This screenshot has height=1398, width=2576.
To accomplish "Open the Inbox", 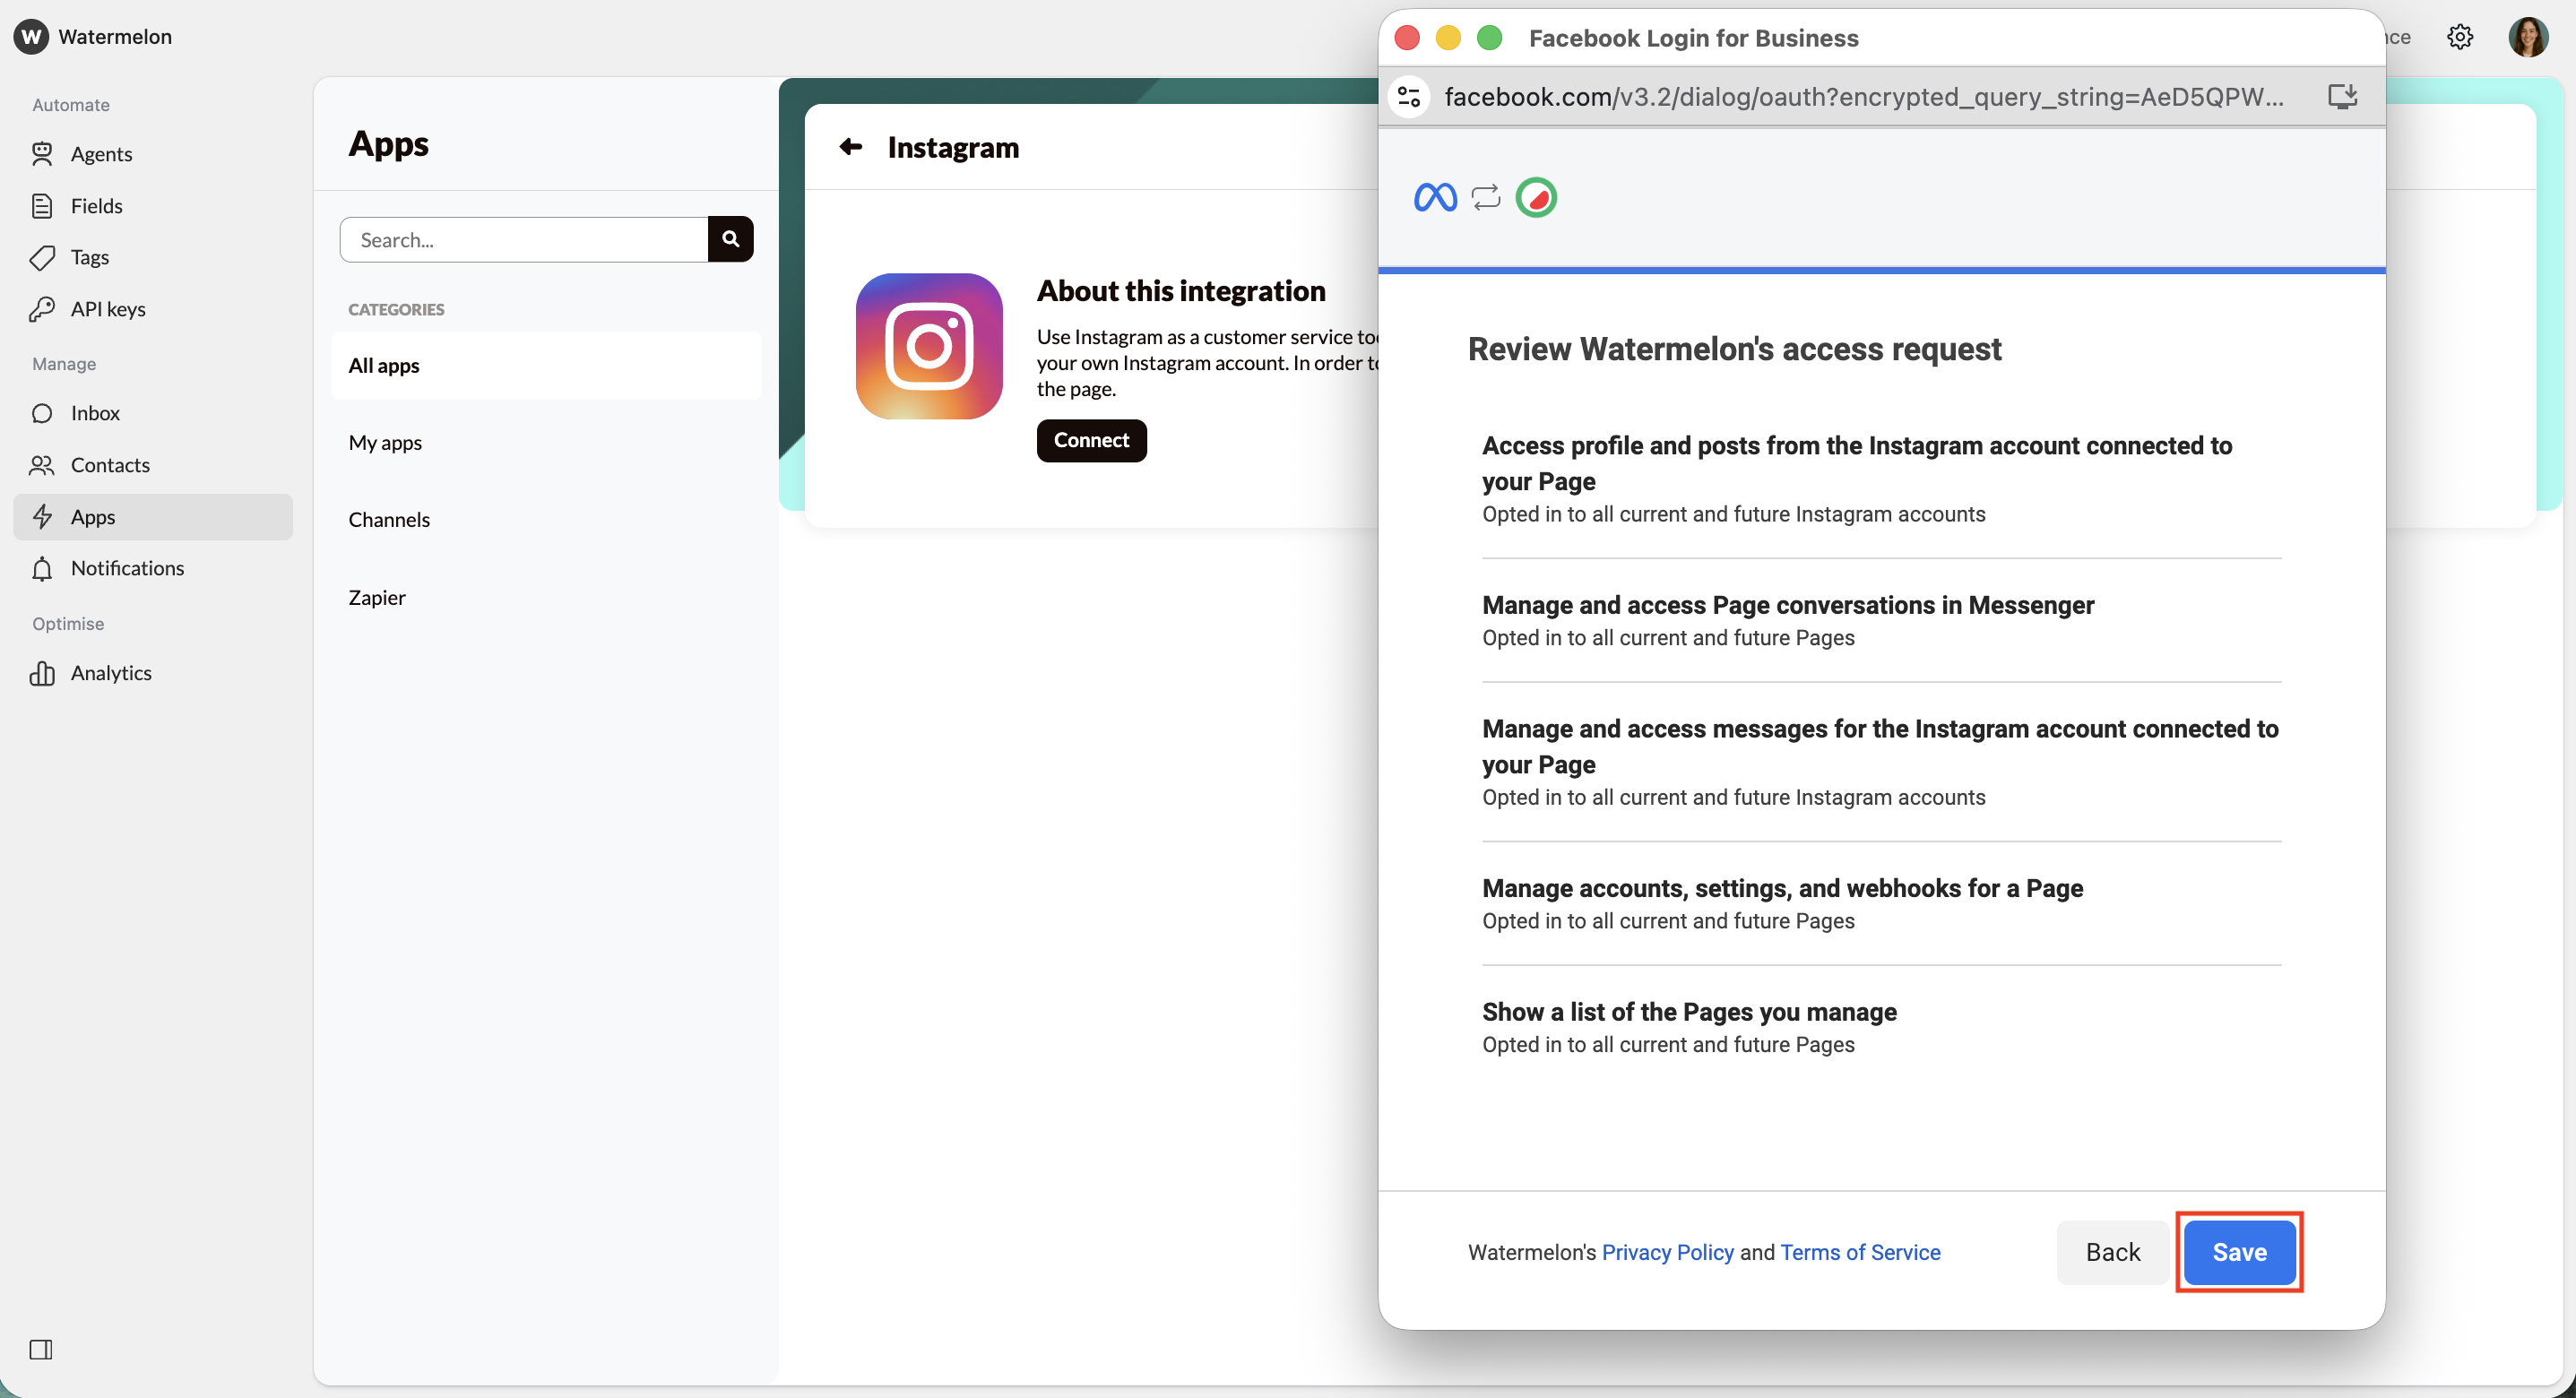I will tap(95, 413).
